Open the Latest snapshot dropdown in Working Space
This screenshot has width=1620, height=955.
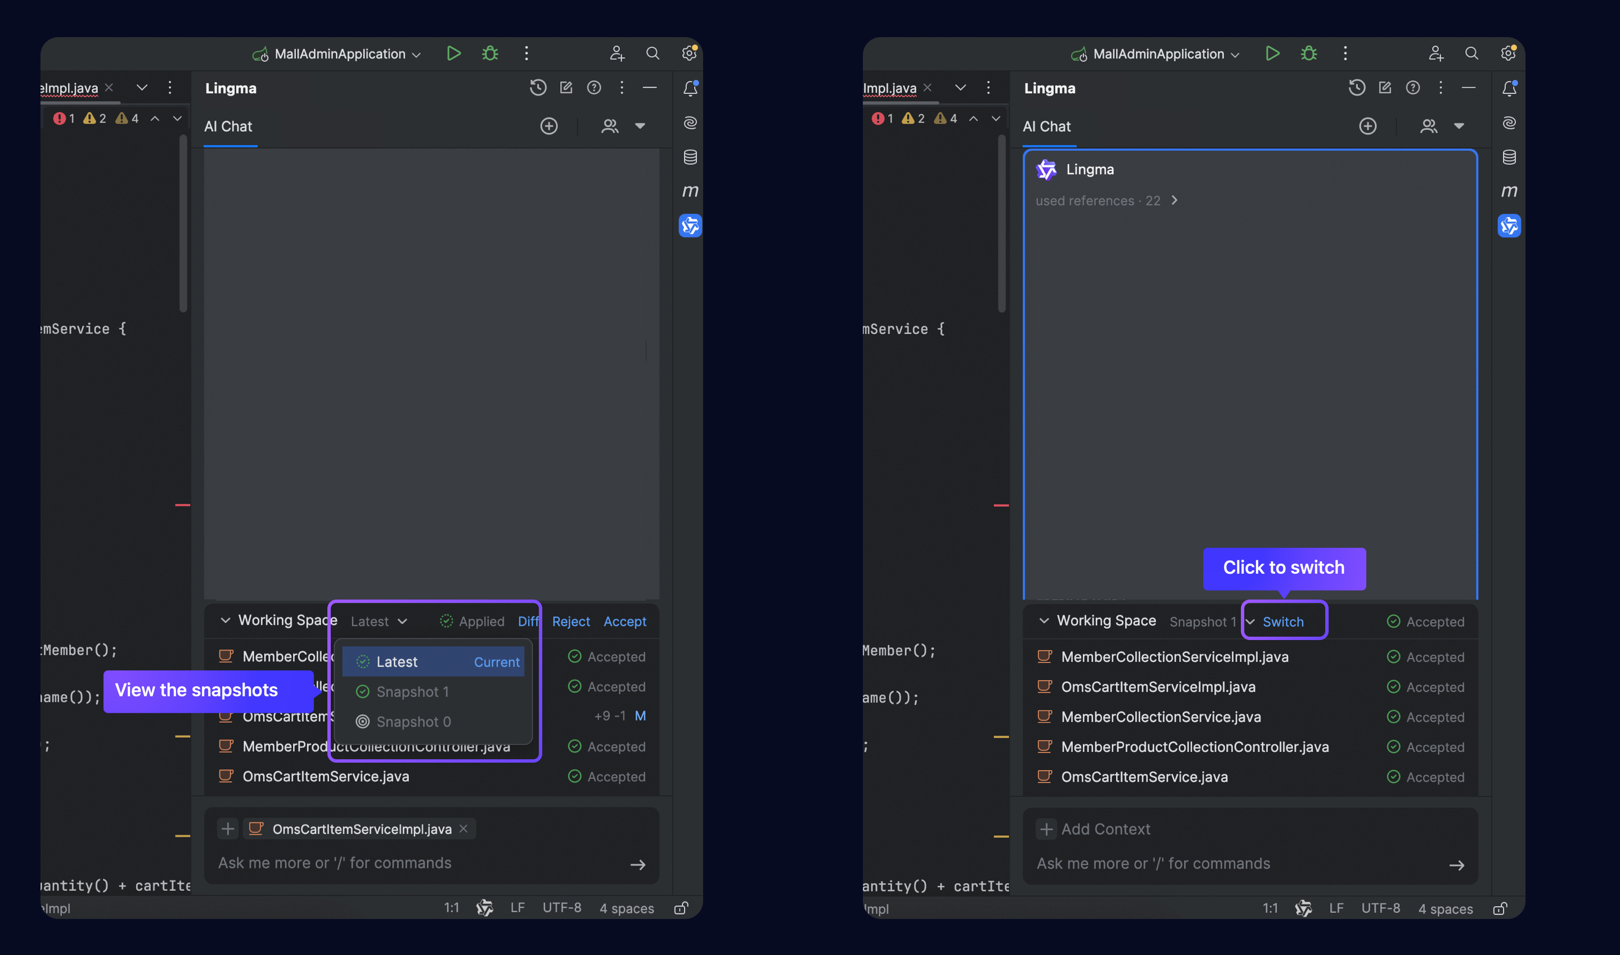[x=379, y=621]
